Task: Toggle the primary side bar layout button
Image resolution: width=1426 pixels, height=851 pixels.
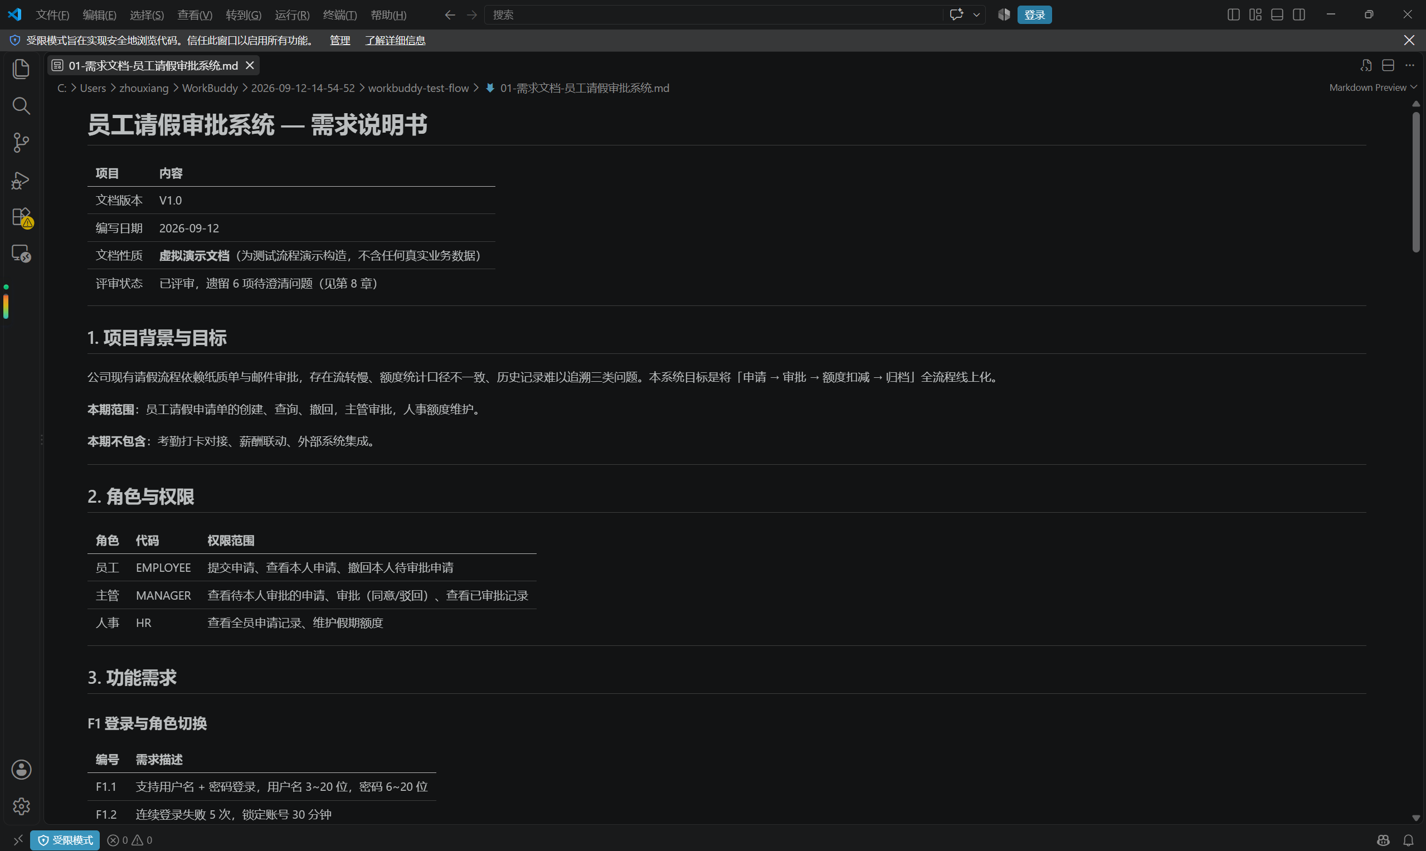Action: click(x=1233, y=14)
